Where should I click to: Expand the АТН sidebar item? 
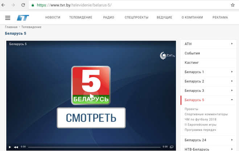pos(232,44)
